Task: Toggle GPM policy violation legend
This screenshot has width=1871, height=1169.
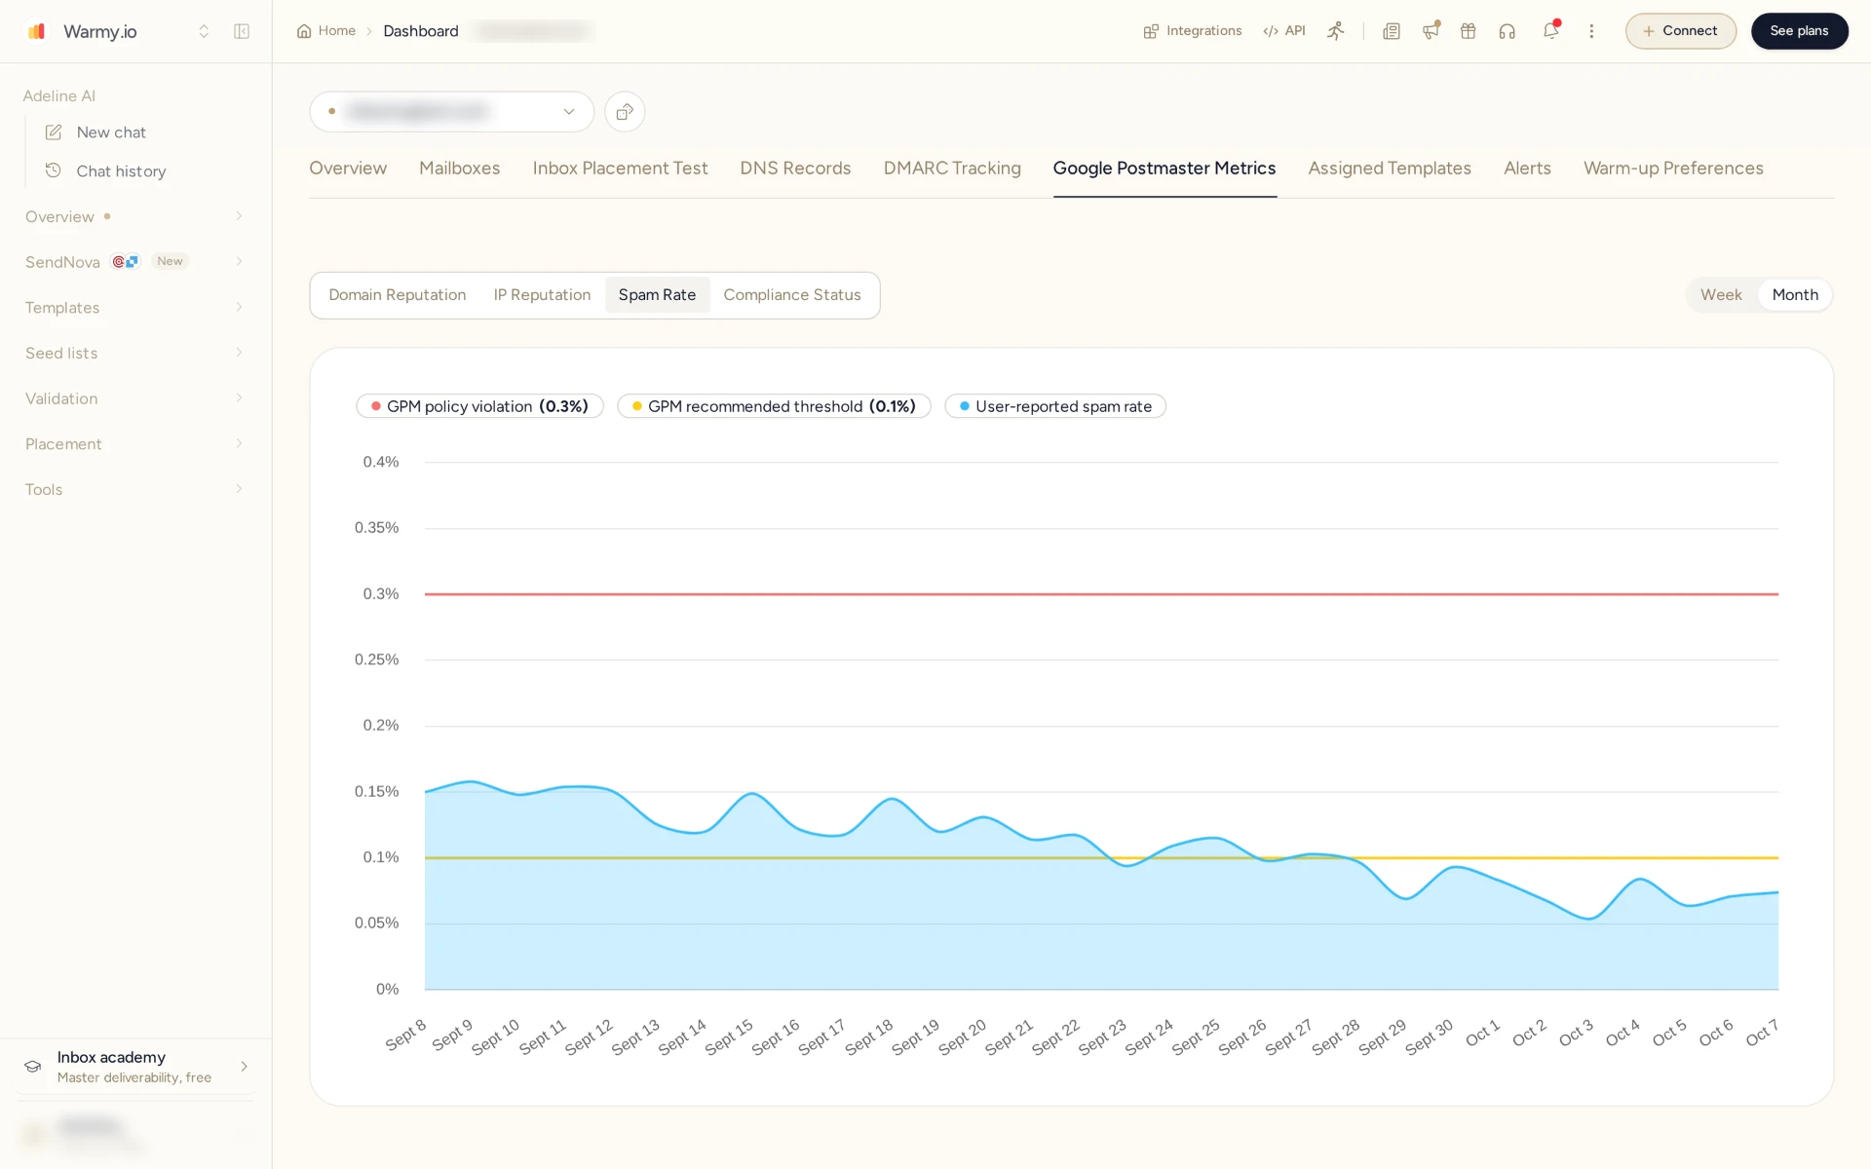Action: point(479,406)
